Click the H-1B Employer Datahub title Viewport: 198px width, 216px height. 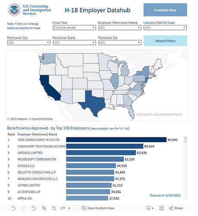(97, 10)
